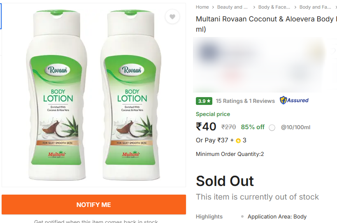Image resolution: width=337 pixels, height=223 pixels.
Task: Click the chevron after Home breadcrumb
Action: (x=213, y=7)
